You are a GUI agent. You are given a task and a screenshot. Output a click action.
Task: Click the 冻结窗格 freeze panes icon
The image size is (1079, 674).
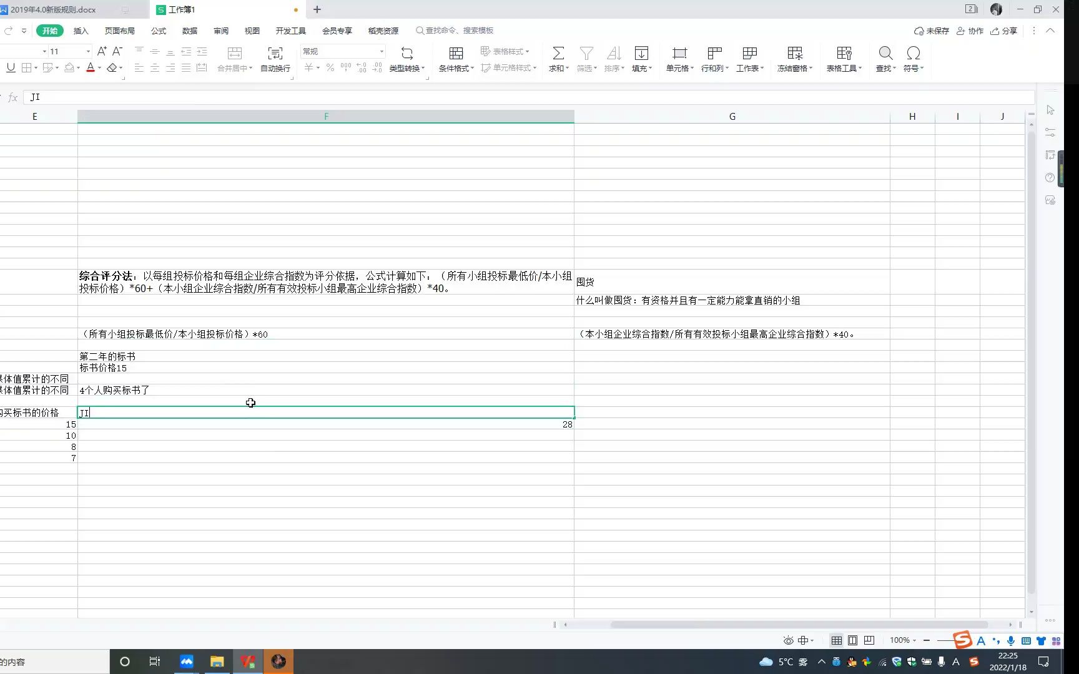tap(795, 54)
